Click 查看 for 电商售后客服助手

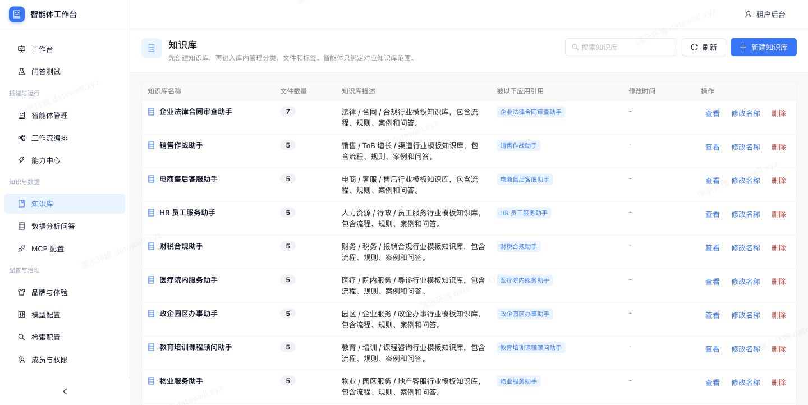pos(713,181)
